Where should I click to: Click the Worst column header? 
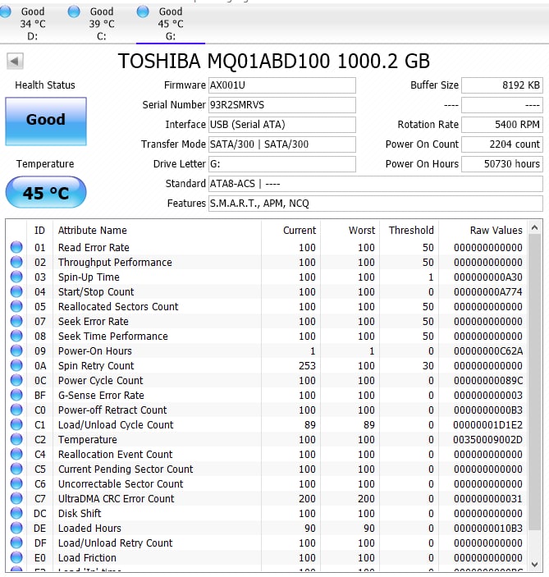350,231
